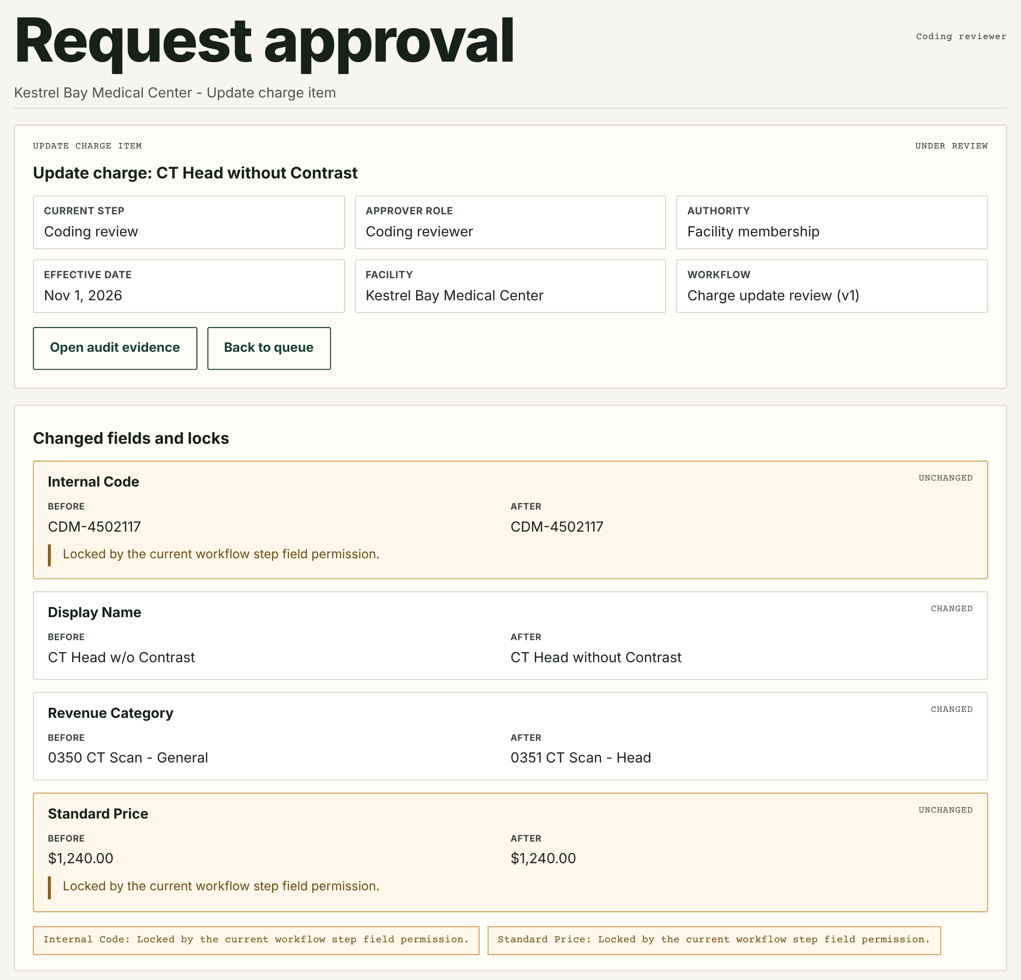1021x980 pixels.
Task: Click the before value CT Head w/o Contrast
Action: pos(121,658)
